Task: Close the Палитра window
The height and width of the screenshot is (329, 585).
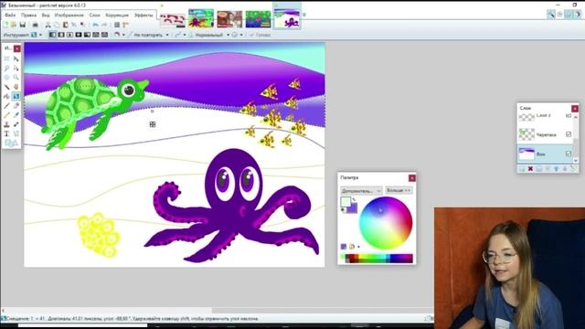Action: tap(412, 178)
